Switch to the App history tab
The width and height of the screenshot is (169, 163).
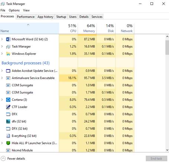coord(45,17)
